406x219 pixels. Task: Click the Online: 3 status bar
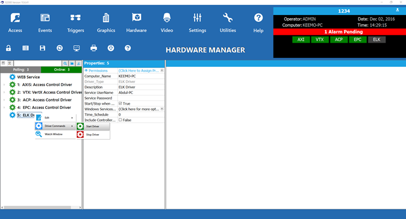click(61, 70)
